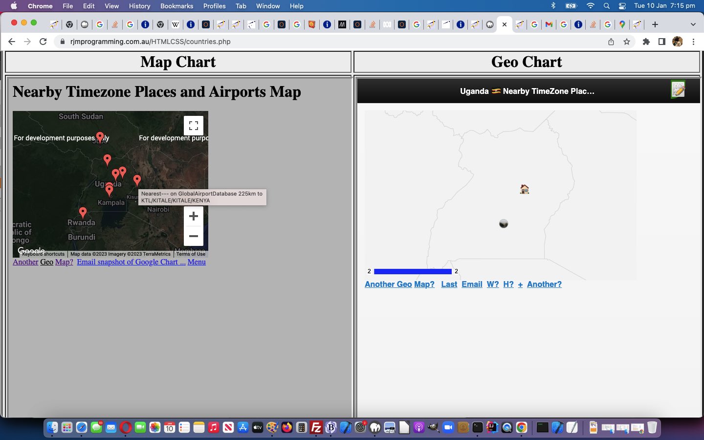Open the map "Terms of Use" link

191,254
